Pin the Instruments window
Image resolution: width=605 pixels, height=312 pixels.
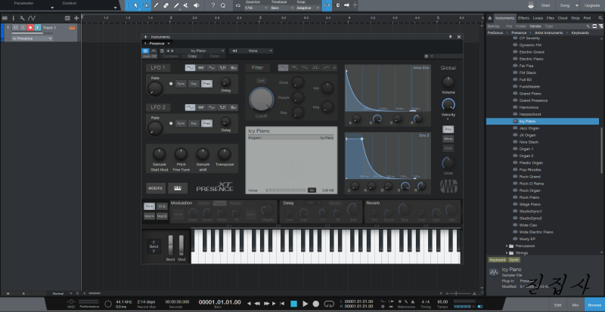click(450, 36)
